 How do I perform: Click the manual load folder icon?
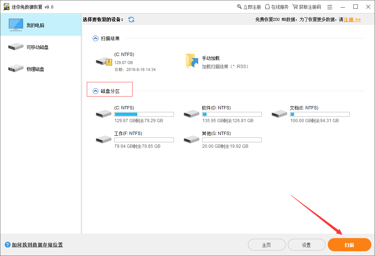[192, 61]
